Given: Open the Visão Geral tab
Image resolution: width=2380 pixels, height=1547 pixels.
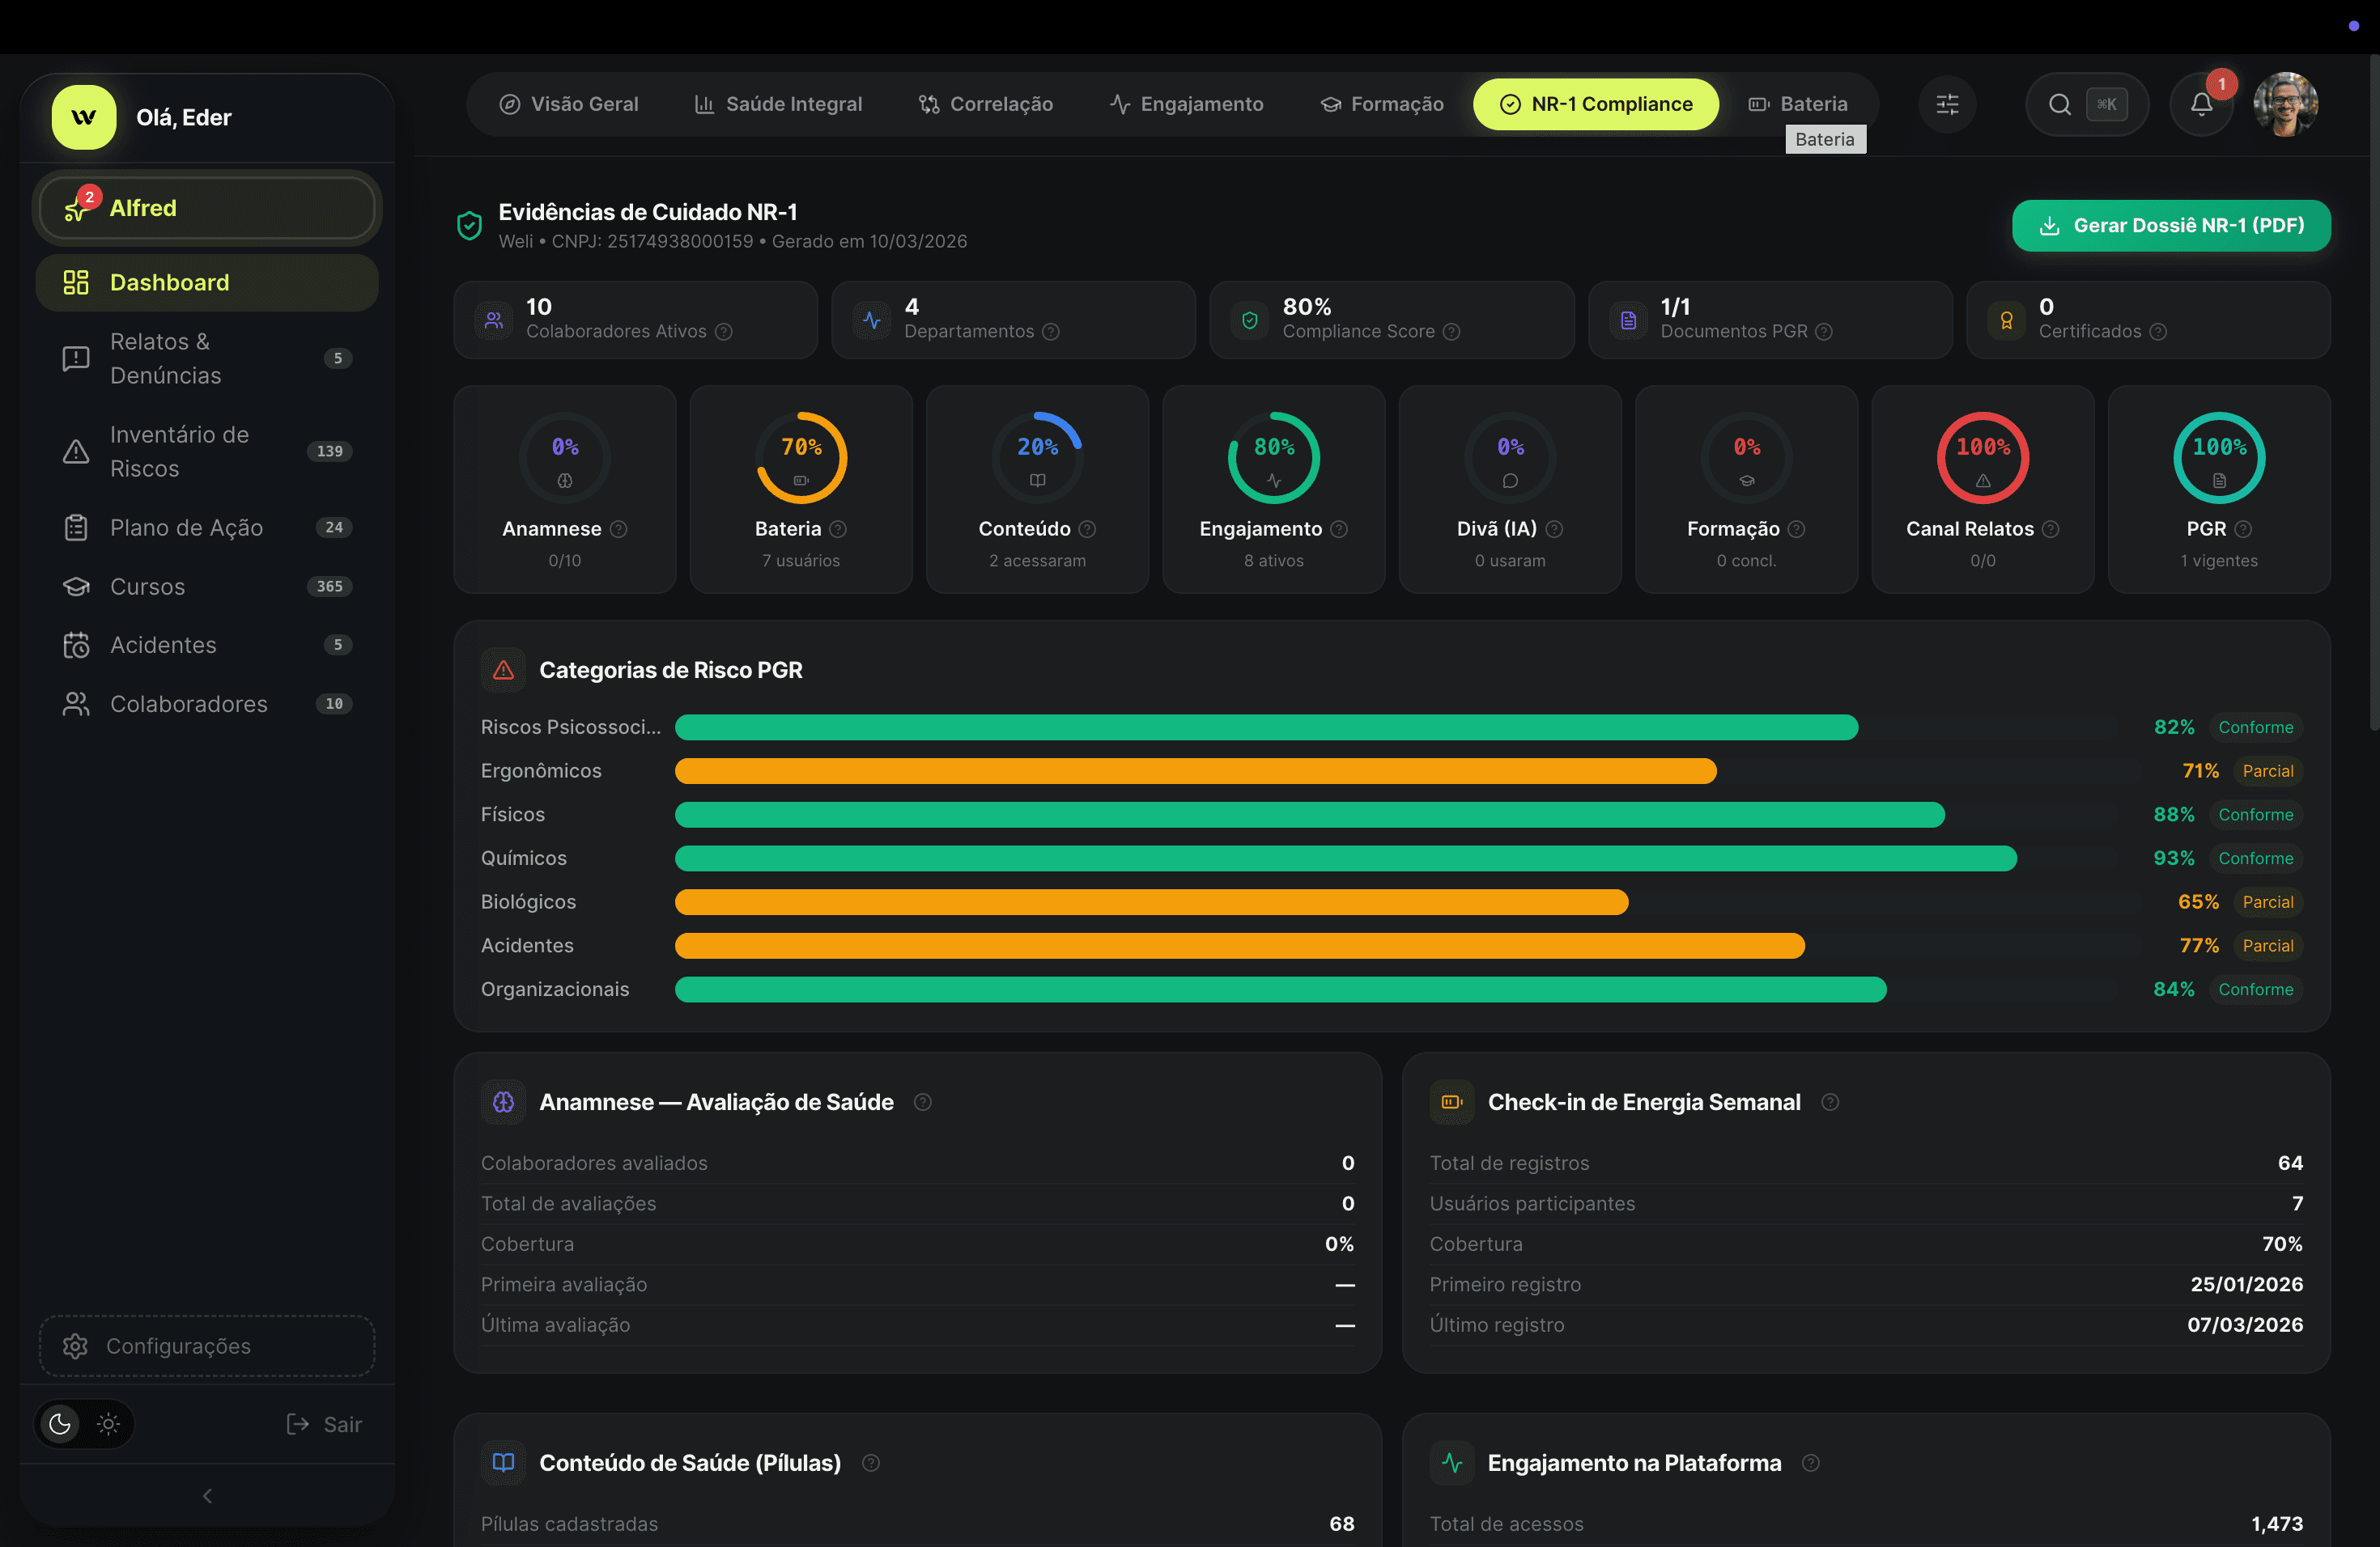Looking at the screenshot, I should (569, 104).
